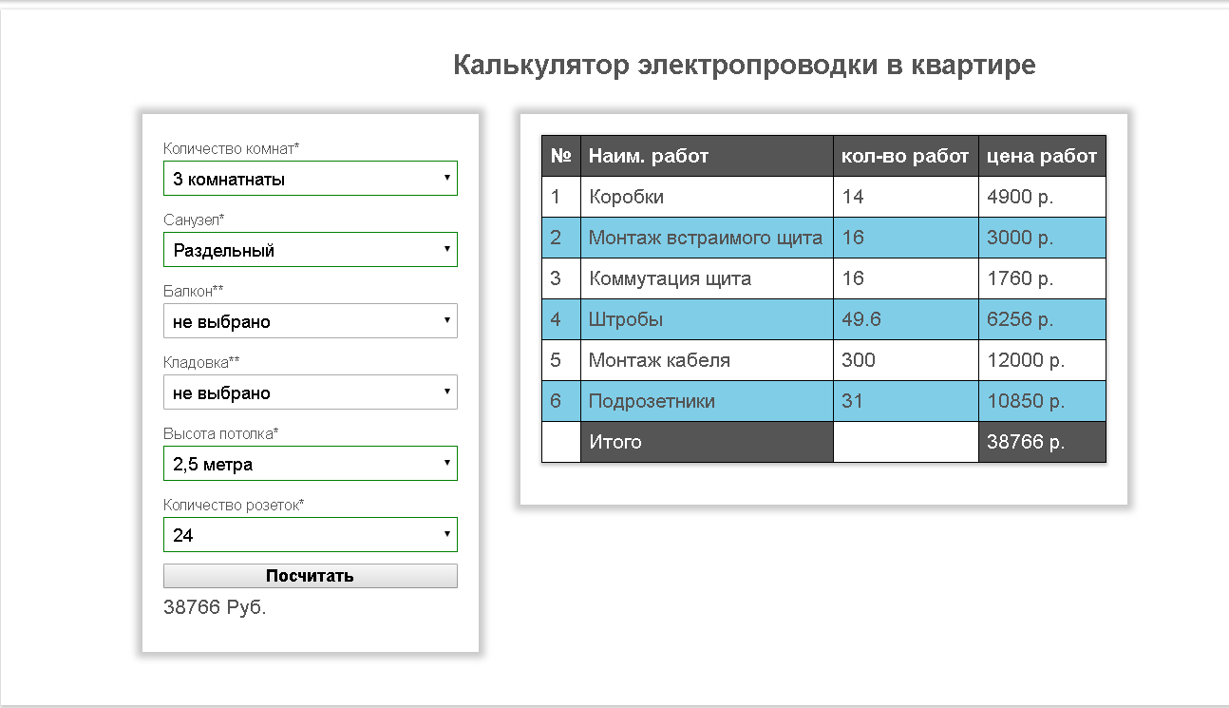This screenshot has height=708, width=1229.
Task: Select the Коммутация щита cell
Action: point(706,278)
